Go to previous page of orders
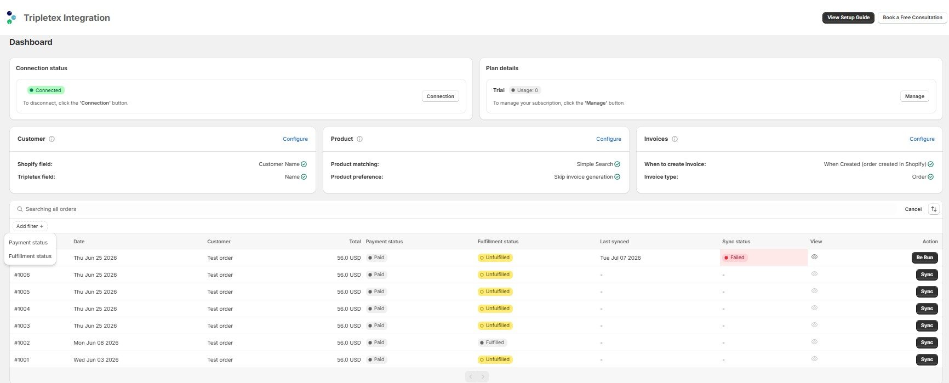This screenshot has height=383, width=949. 471,377
